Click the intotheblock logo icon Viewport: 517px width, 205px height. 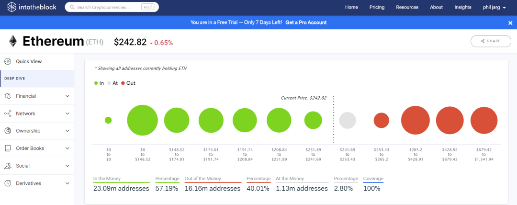(12, 7)
